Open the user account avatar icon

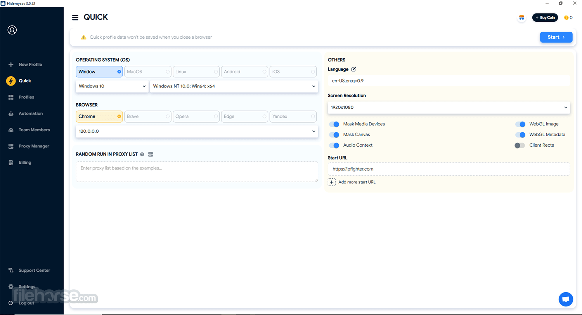12,30
